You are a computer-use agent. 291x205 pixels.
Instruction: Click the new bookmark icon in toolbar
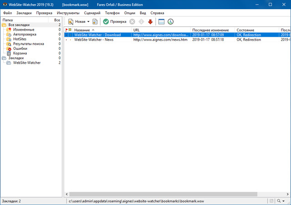coord(71,21)
